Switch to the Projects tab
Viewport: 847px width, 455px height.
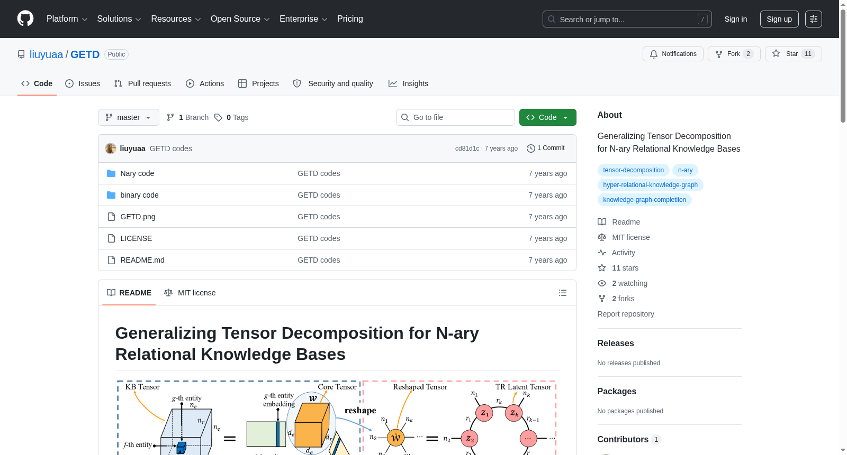pyautogui.click(x=258, y=83)
